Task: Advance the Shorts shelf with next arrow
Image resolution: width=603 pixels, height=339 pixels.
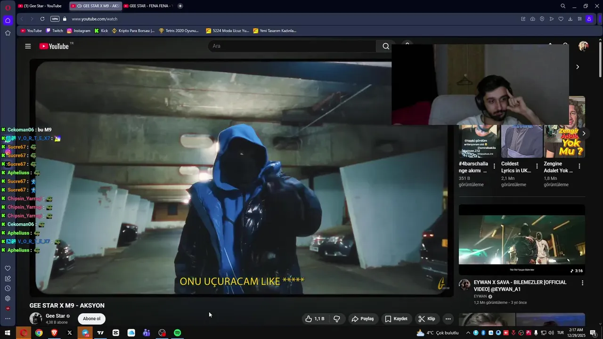Action: 584,134
